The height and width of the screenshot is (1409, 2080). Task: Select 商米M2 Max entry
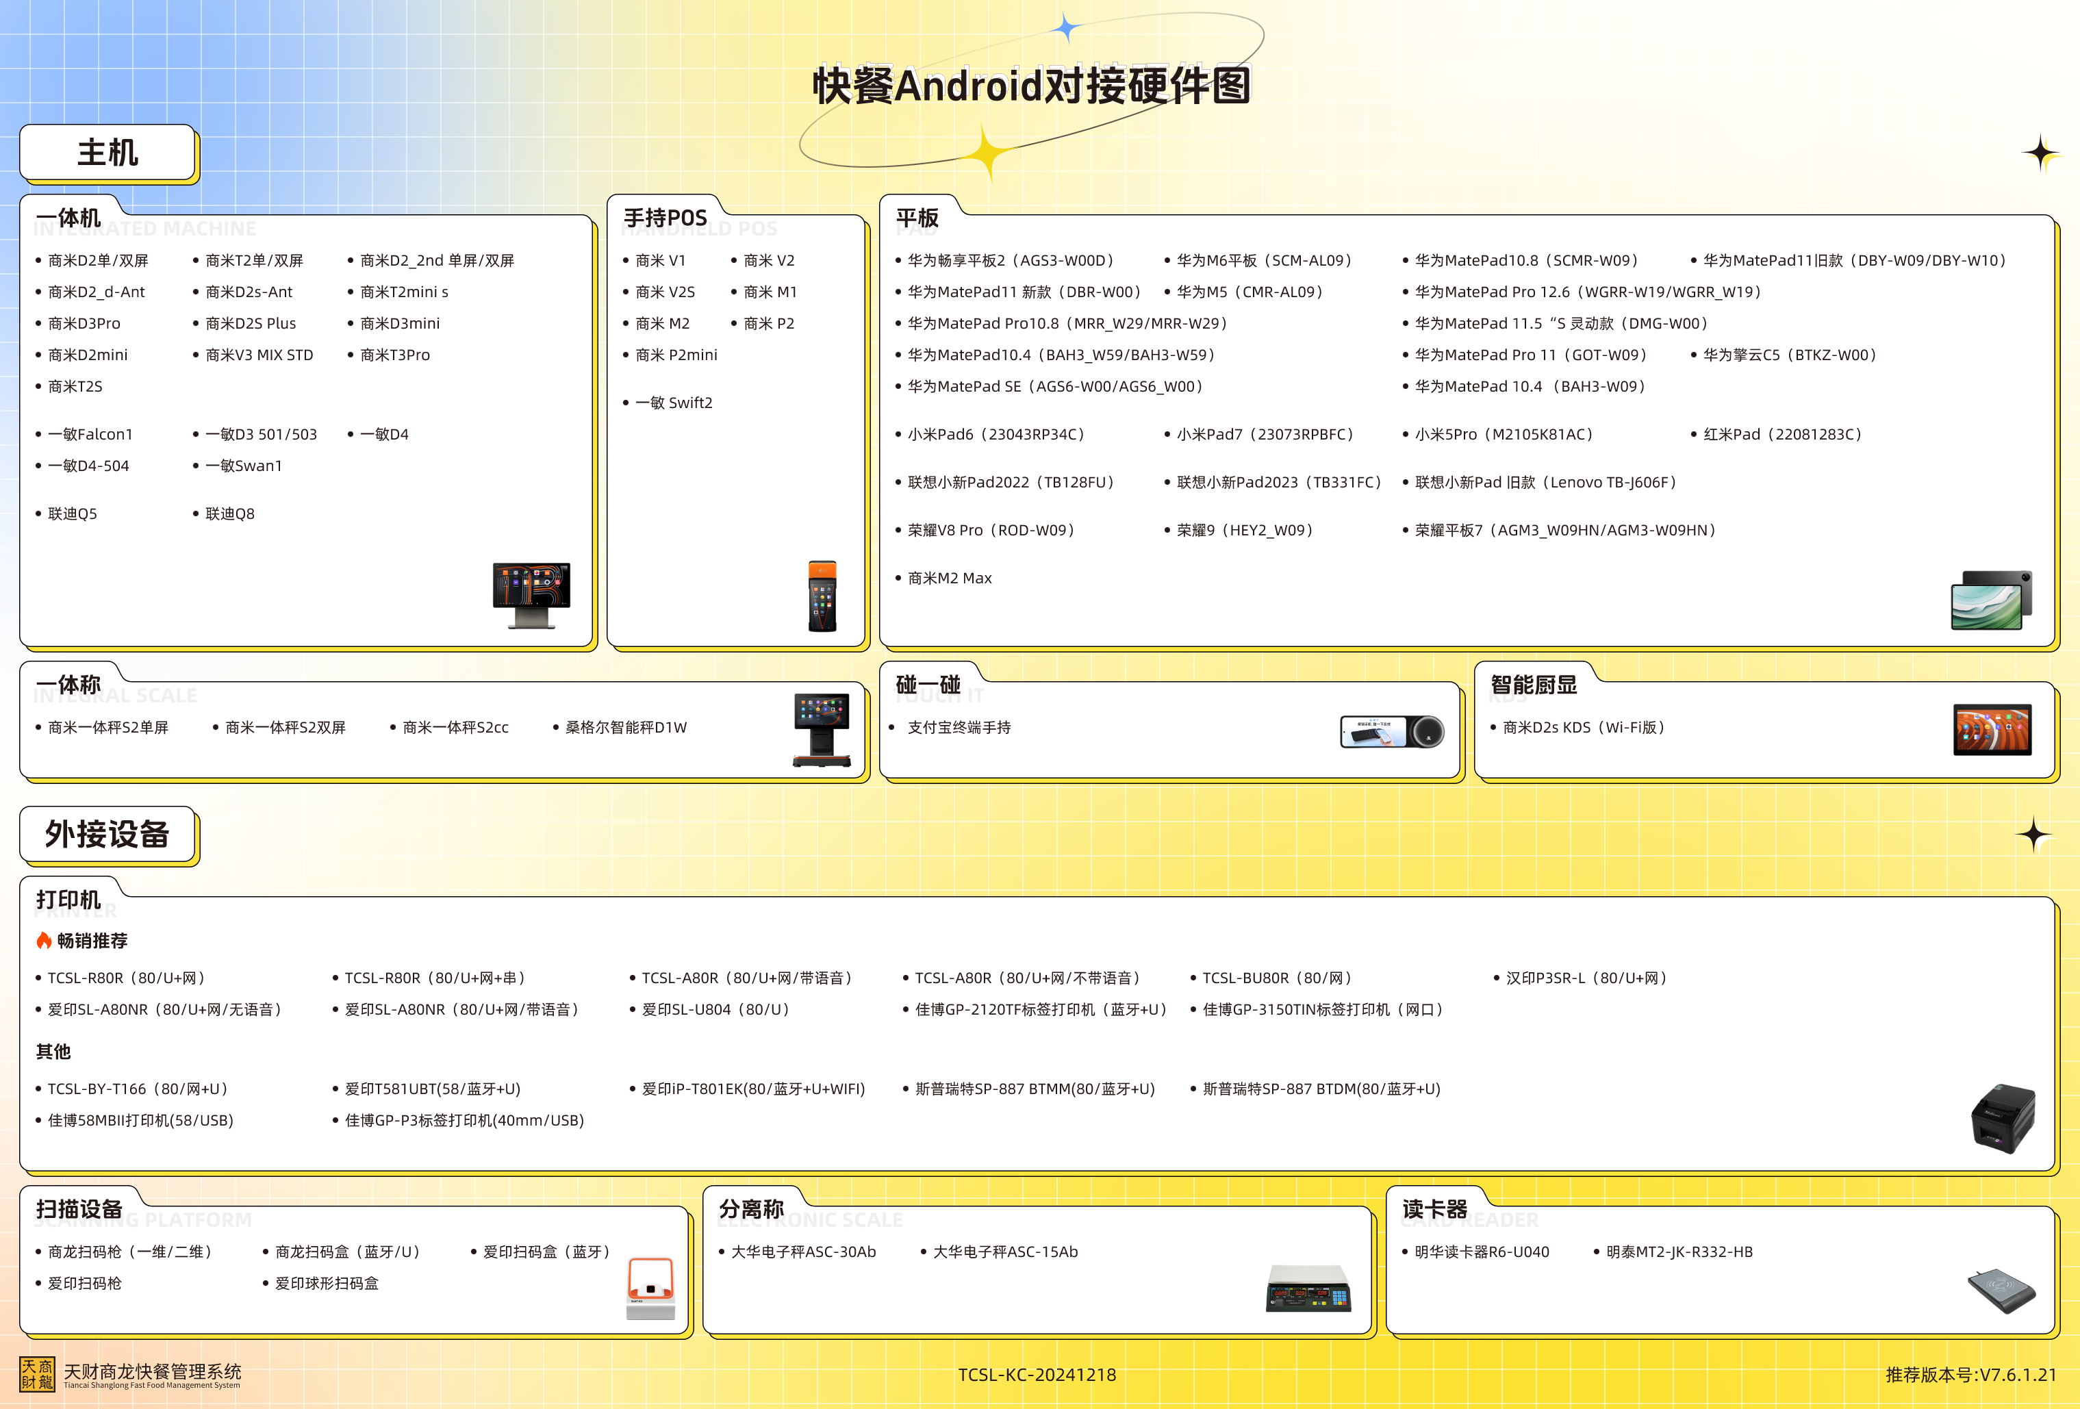(x=950, y=579)
